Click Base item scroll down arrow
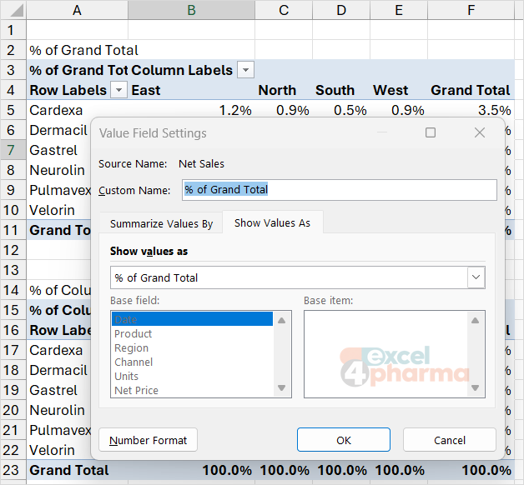The height and width of the screenshot is (485, 524). click(x=476, y=387)
